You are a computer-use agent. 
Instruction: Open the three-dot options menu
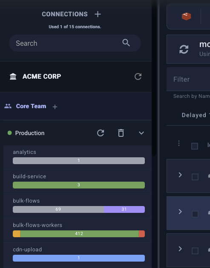point(179,143)
